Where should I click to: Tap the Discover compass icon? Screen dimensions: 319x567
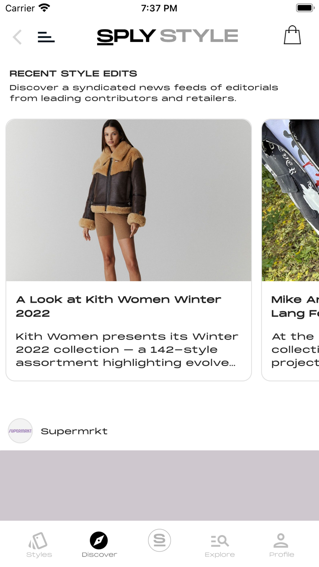pos(99,541)
